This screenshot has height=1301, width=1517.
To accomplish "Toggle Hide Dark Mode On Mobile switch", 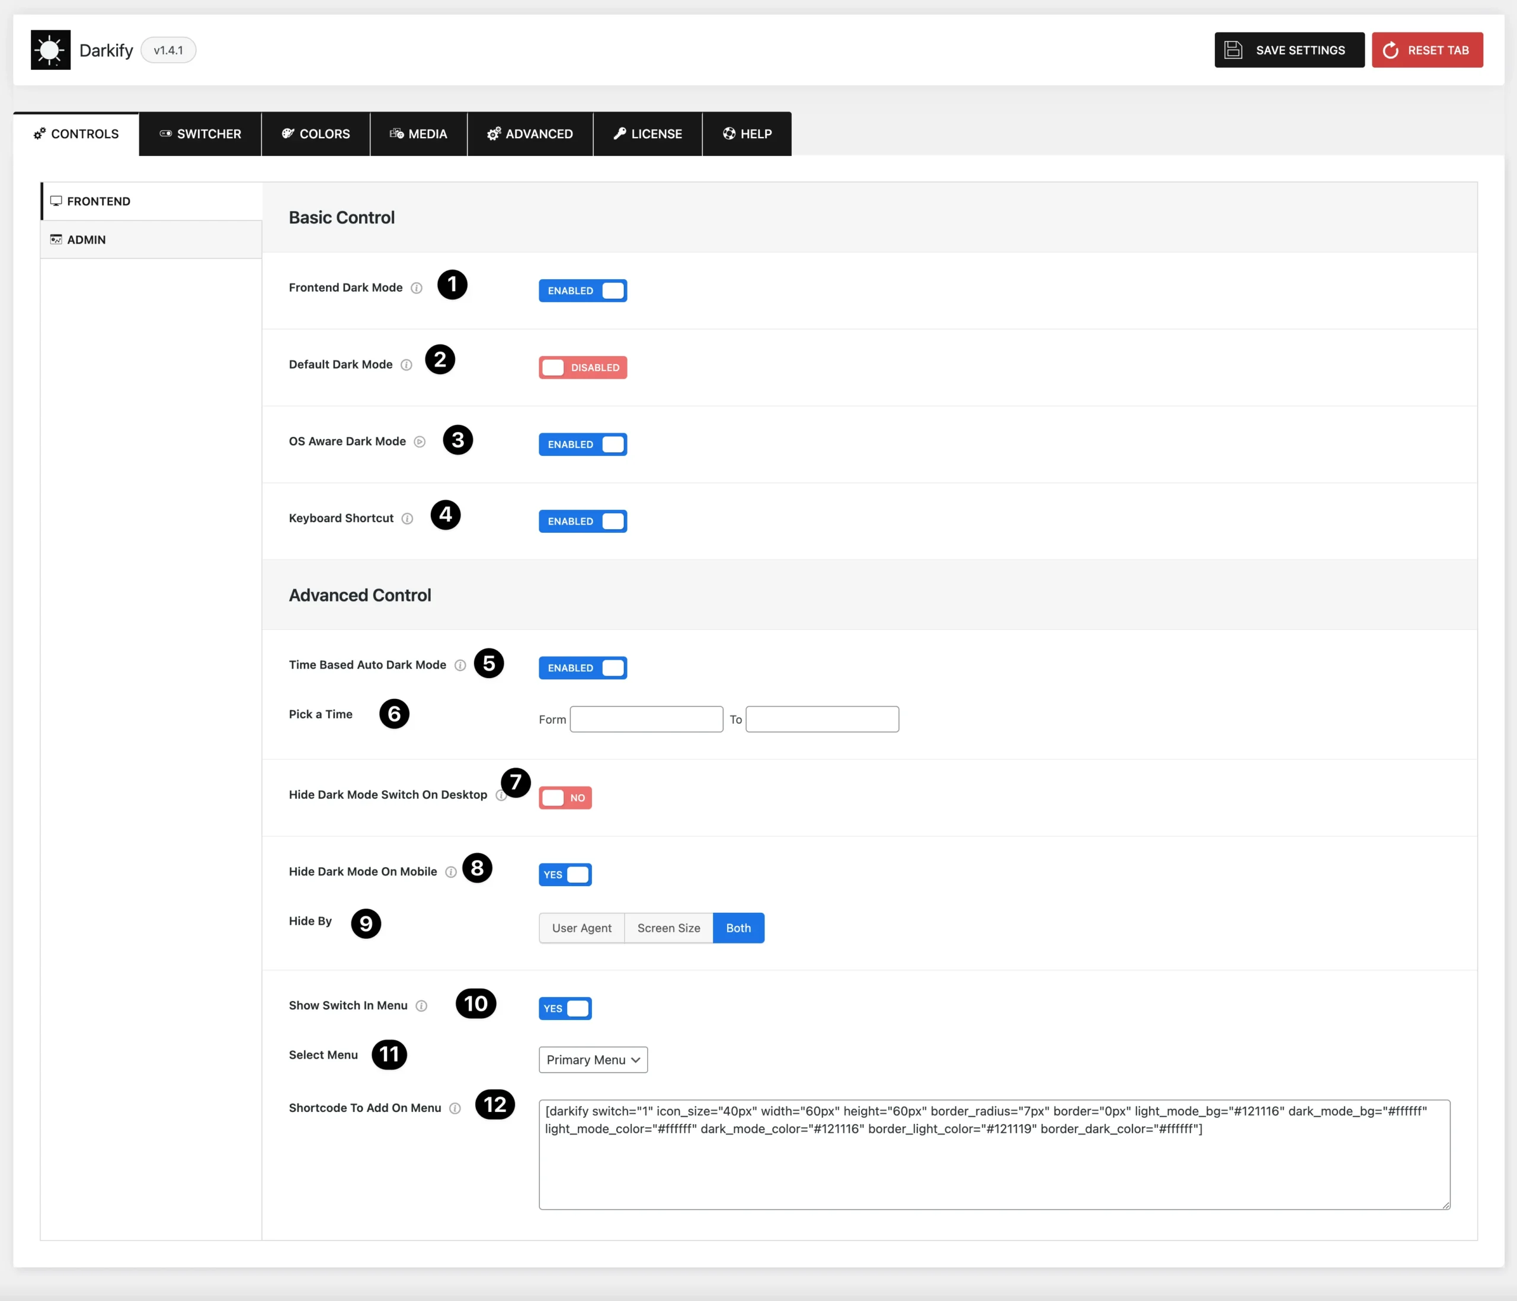I will point(565,875).
